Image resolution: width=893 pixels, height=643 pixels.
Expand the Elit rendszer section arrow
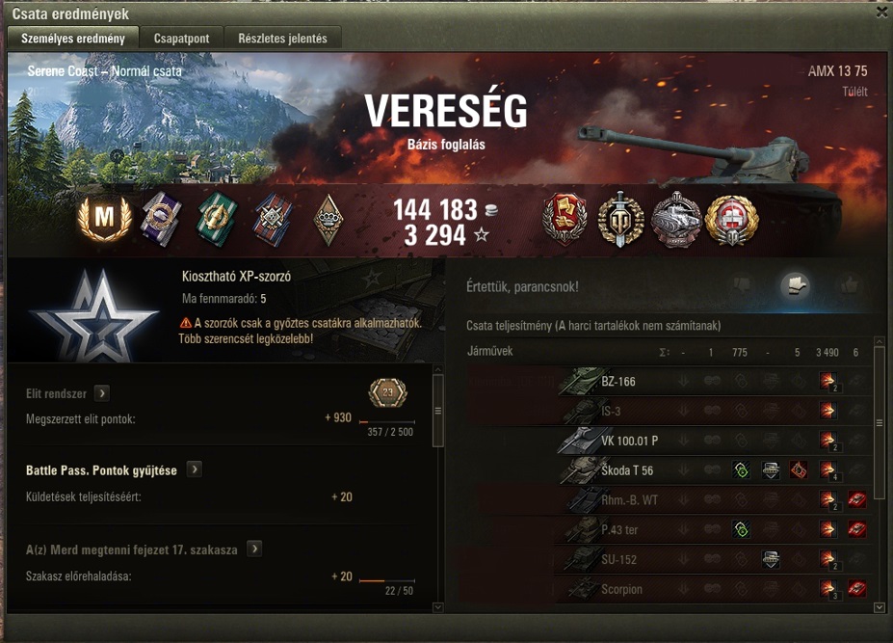coord(102,393)
